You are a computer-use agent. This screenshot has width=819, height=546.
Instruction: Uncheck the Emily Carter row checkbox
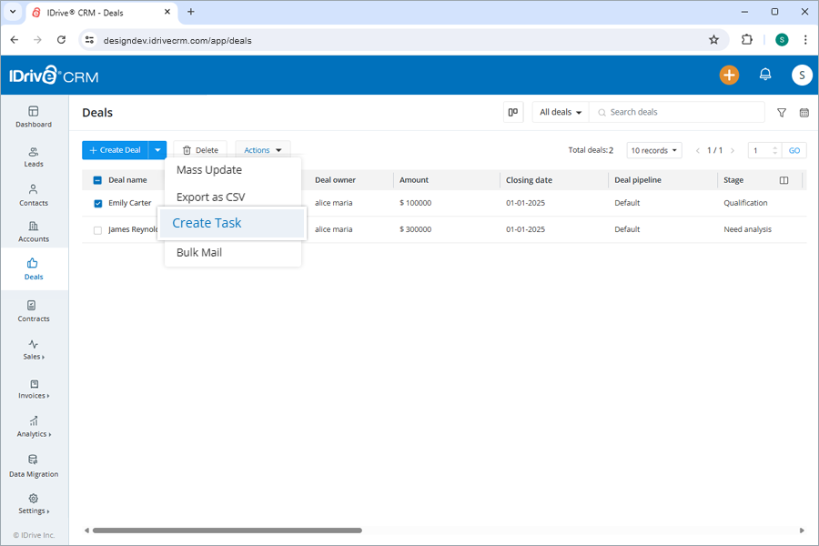point(97,203)
